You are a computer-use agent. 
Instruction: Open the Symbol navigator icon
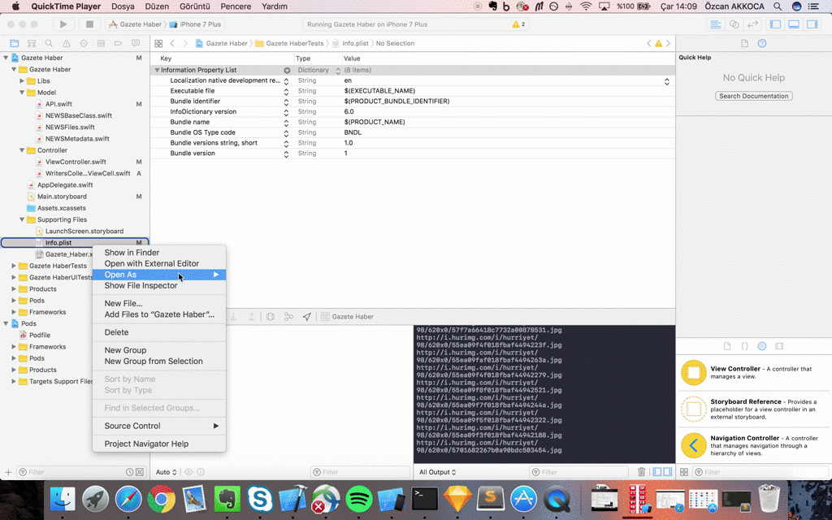point(32,44)
